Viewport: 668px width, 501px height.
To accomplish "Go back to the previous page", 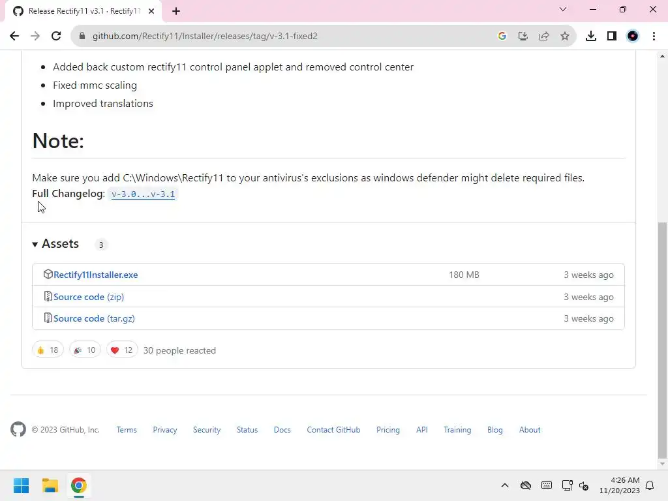I will pos(14,37).
